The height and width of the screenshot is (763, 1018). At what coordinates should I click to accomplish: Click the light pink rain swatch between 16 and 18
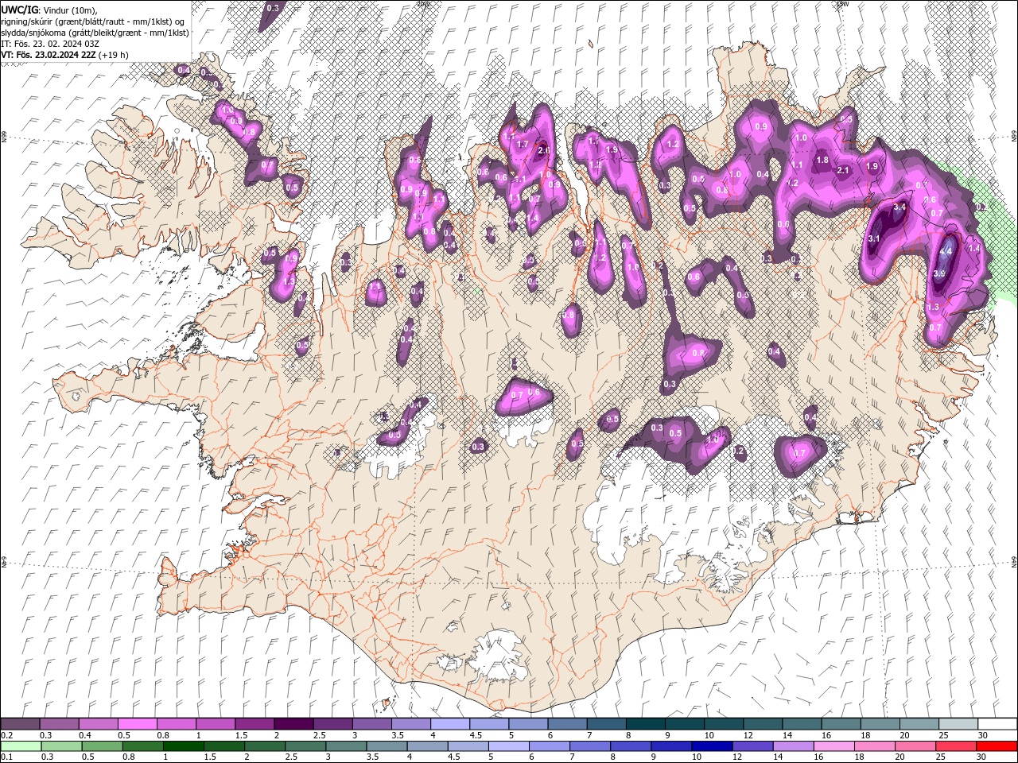point(833,746)
